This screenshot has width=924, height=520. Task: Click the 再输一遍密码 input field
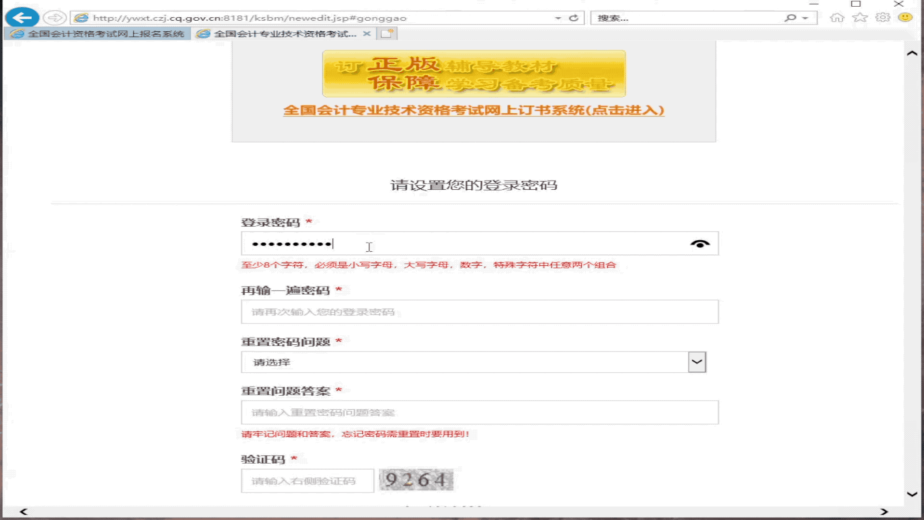[480, 312]
